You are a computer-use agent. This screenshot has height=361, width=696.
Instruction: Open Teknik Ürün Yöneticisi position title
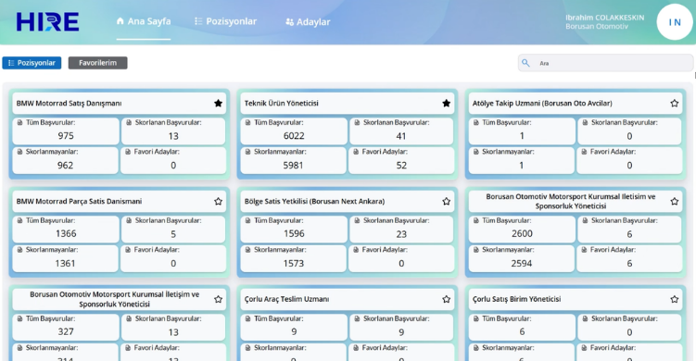[x=282, y=104]
